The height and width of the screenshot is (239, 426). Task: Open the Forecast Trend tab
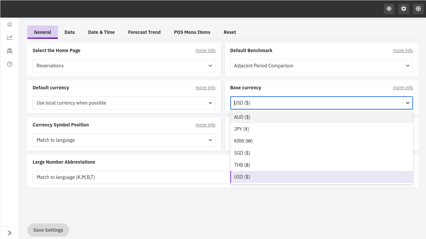click(144, 32)
